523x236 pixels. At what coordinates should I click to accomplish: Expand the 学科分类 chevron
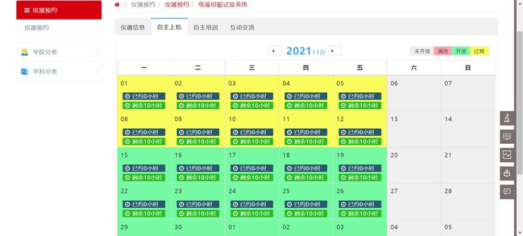pos(98,71)
